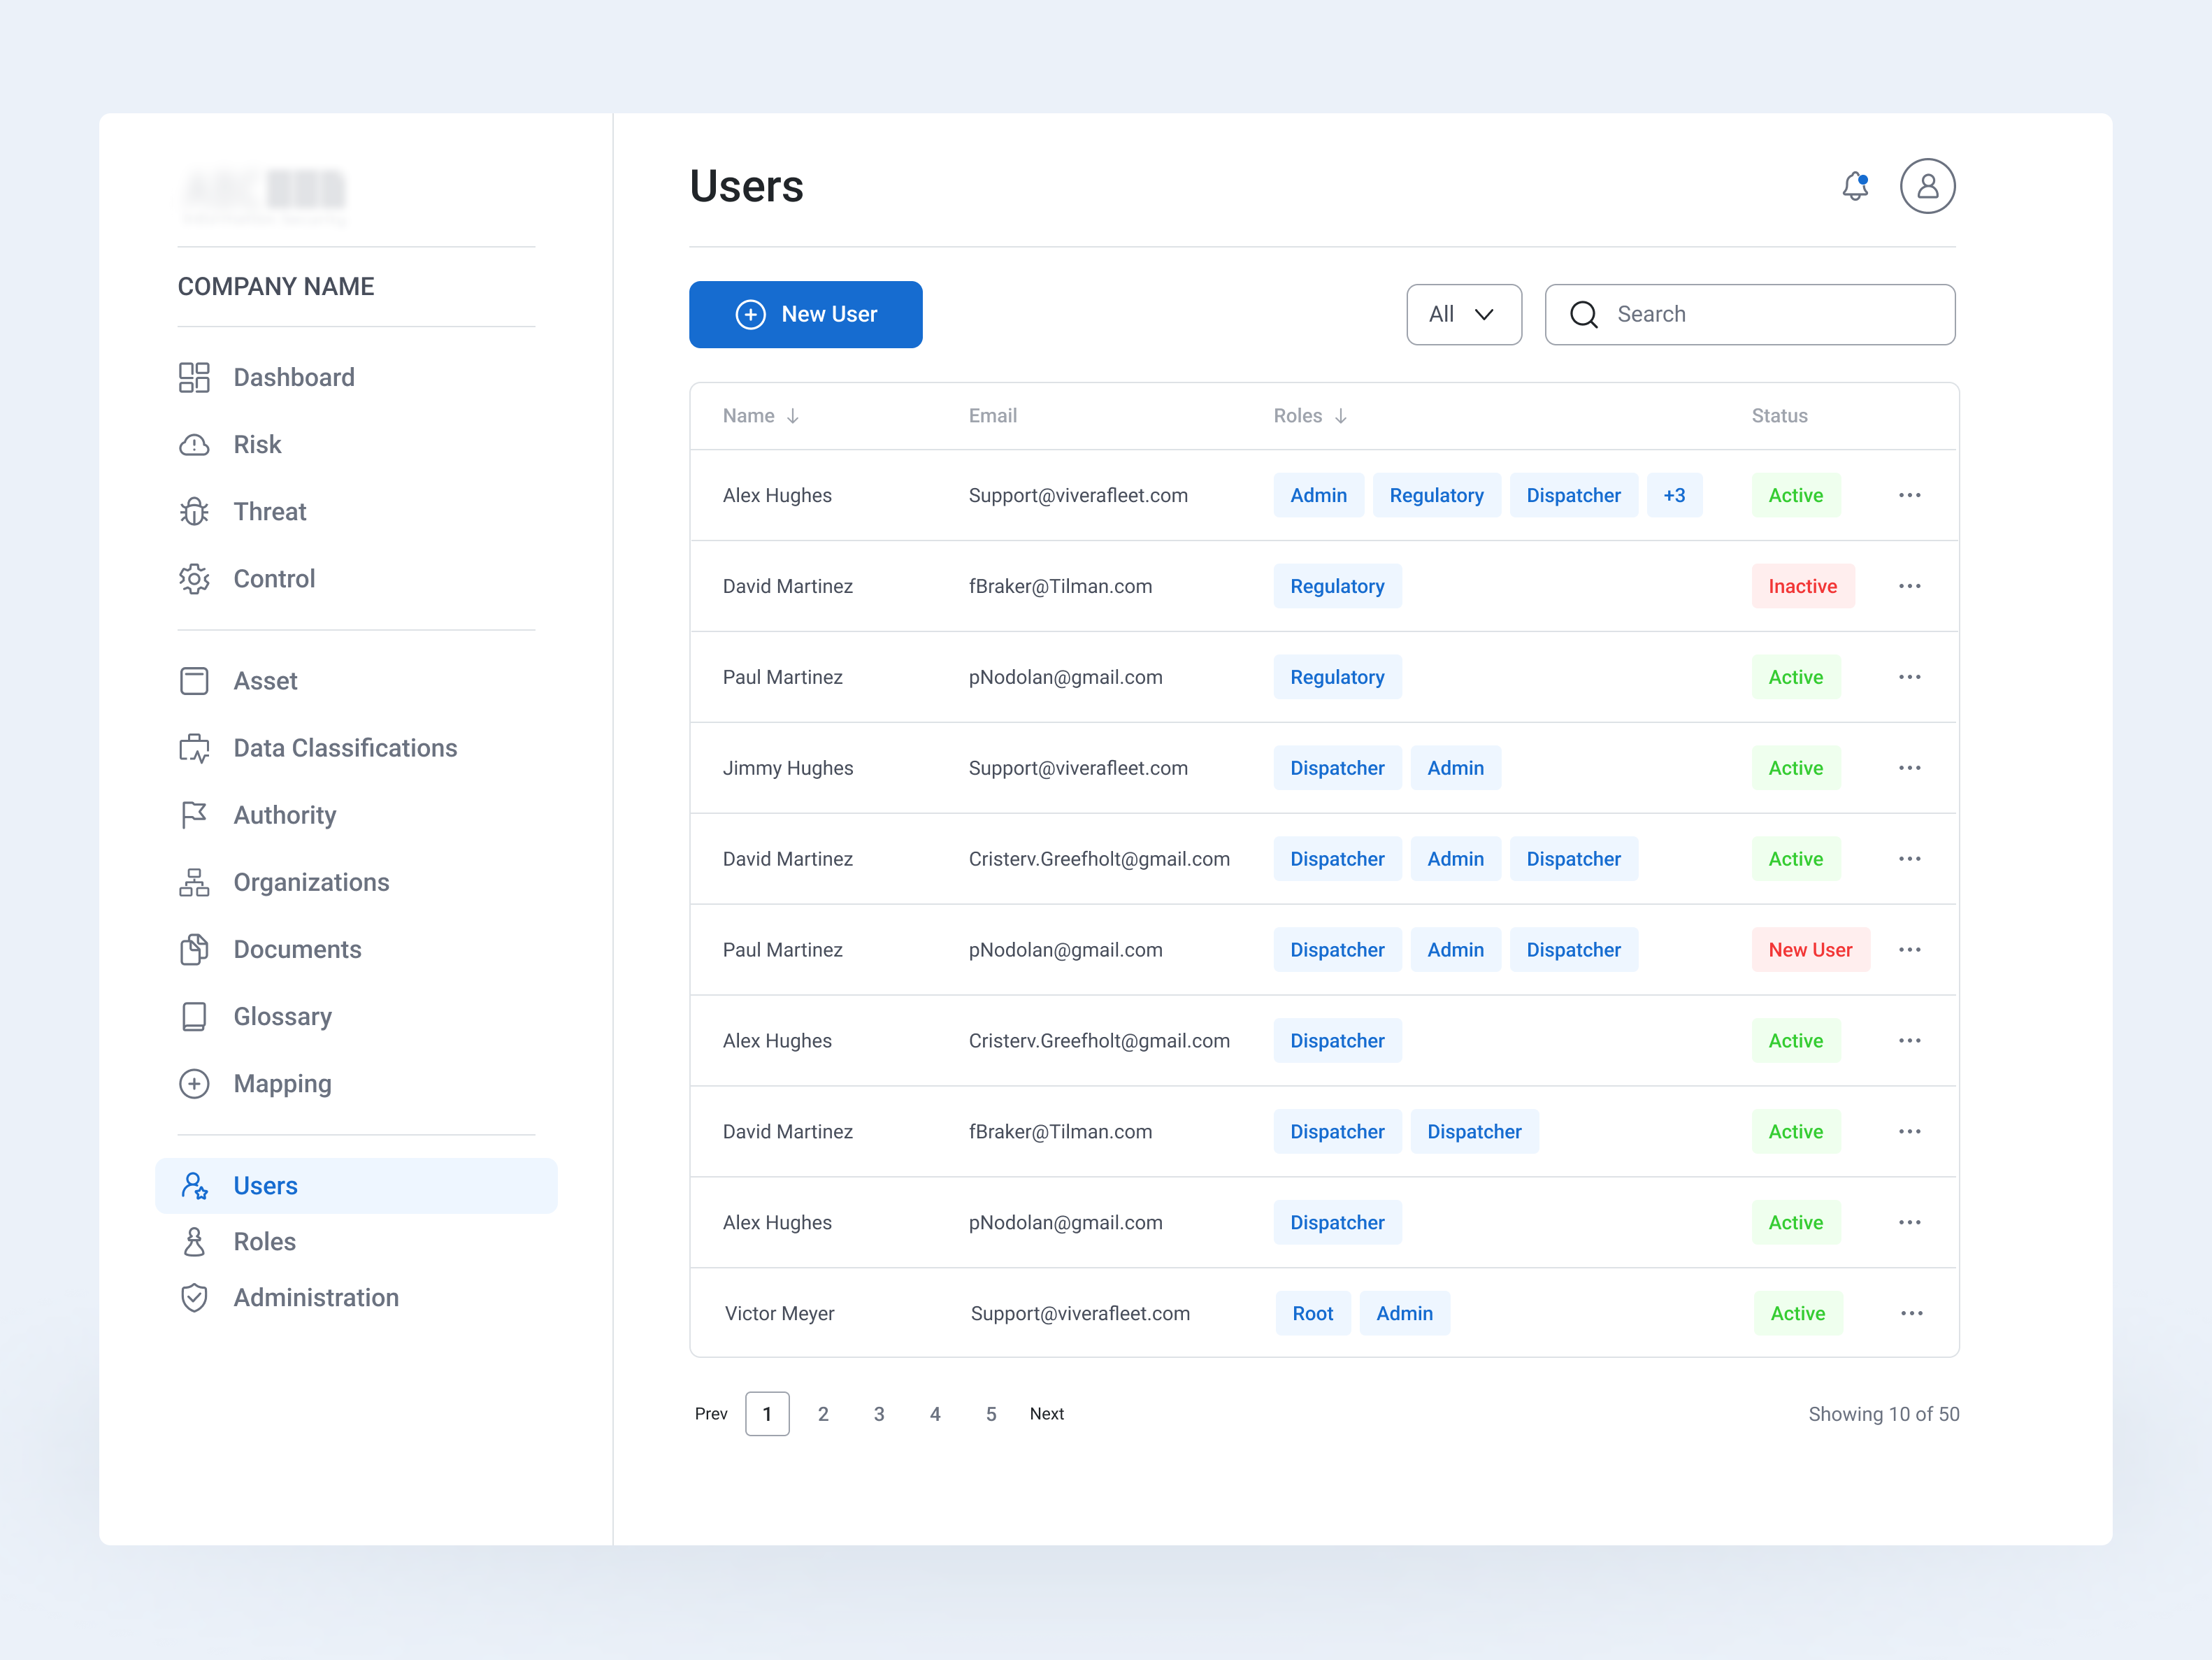Switch to the Roles section in sidebar
This screenshot has width=2212, height=1660.
coord(264,1241)
